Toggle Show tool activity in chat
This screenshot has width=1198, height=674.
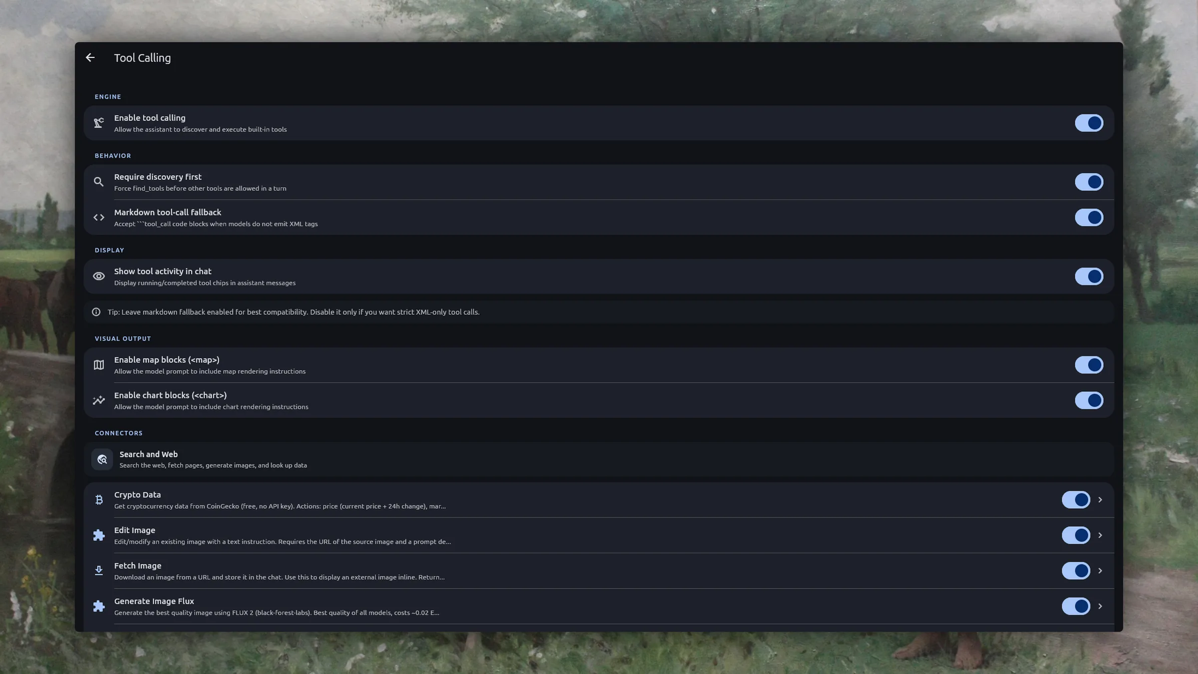[1089, 276]
